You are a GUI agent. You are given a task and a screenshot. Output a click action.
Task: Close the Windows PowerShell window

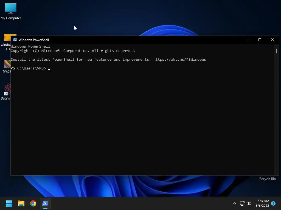[x=272, y=40]
